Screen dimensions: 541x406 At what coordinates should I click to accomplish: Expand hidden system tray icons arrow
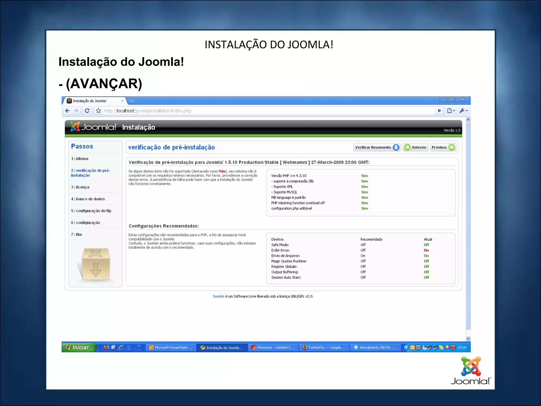[x=406, y=348]
